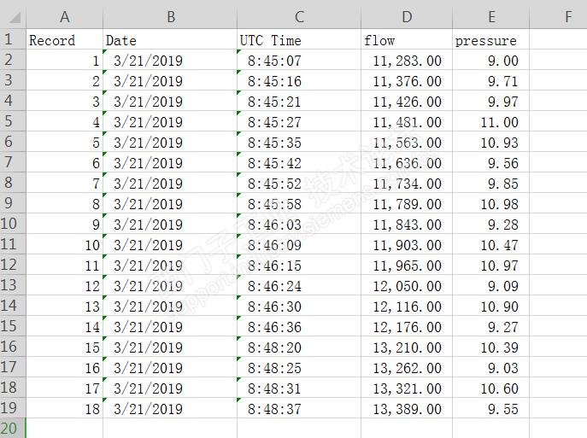Select the row 20 header
The width and height of the screenshot is (587, 438).
[12, 428]
